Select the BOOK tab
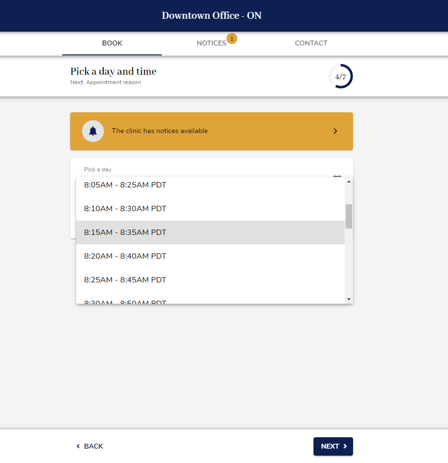Viewport: 448px width, 463px height. [x=112, y=43]
